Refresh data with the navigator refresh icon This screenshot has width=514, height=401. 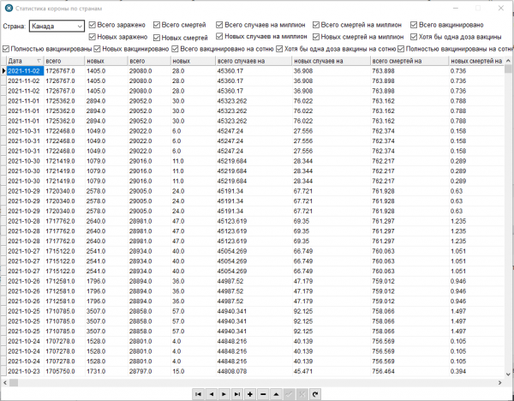click(x=315, y=393)
